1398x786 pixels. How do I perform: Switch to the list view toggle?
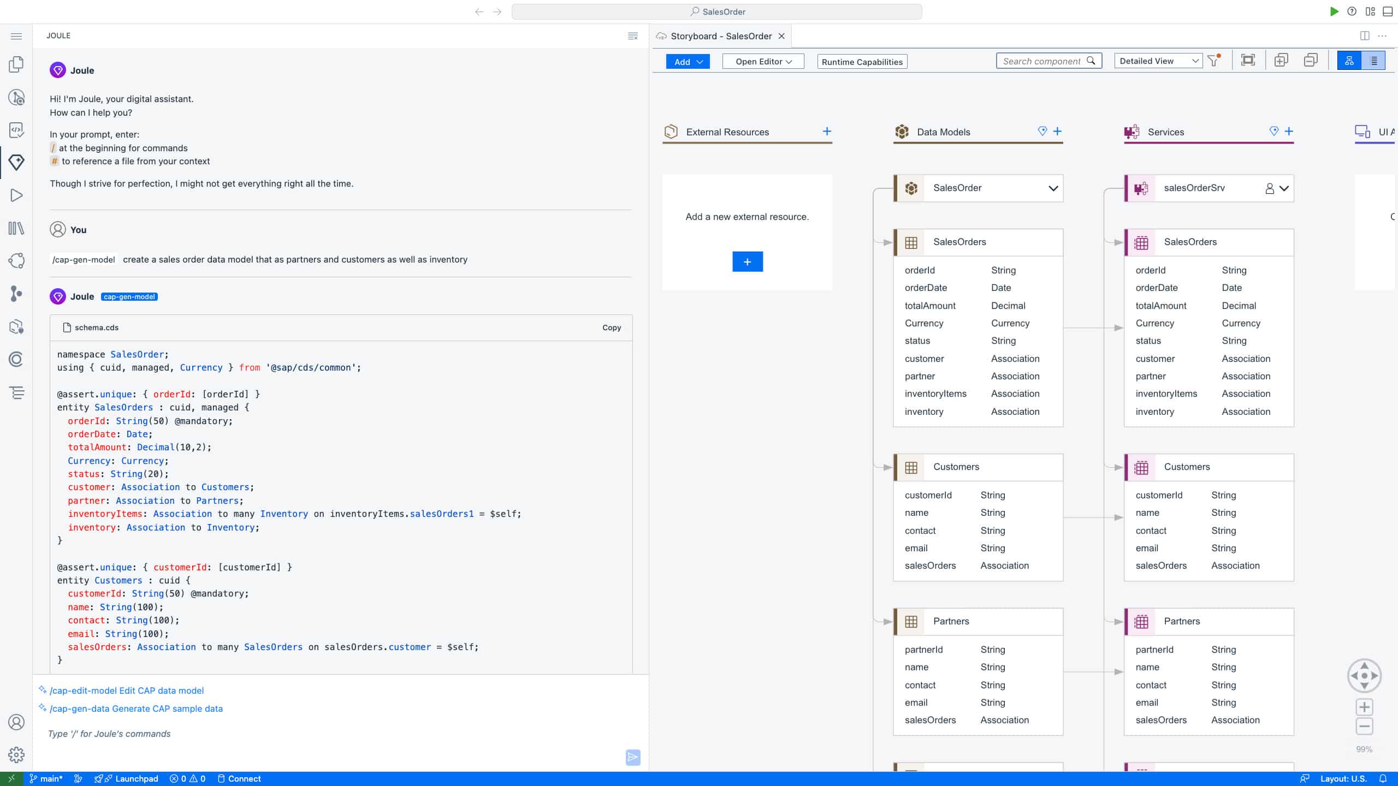pyautogui.click(x=1373, y=61)
